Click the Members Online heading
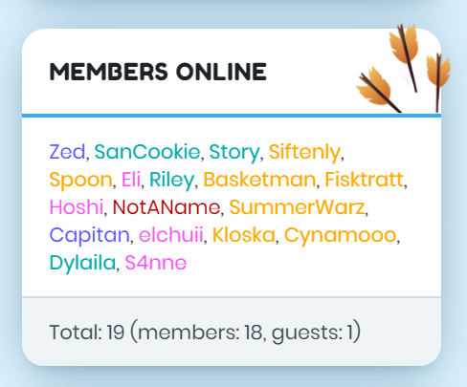This screenshot has height=387, width=467. 158,72
